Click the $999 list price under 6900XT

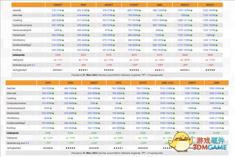210,55
